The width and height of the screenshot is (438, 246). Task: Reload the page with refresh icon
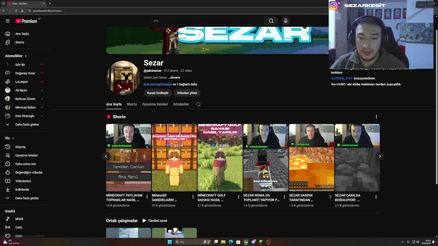pos(16,11)
